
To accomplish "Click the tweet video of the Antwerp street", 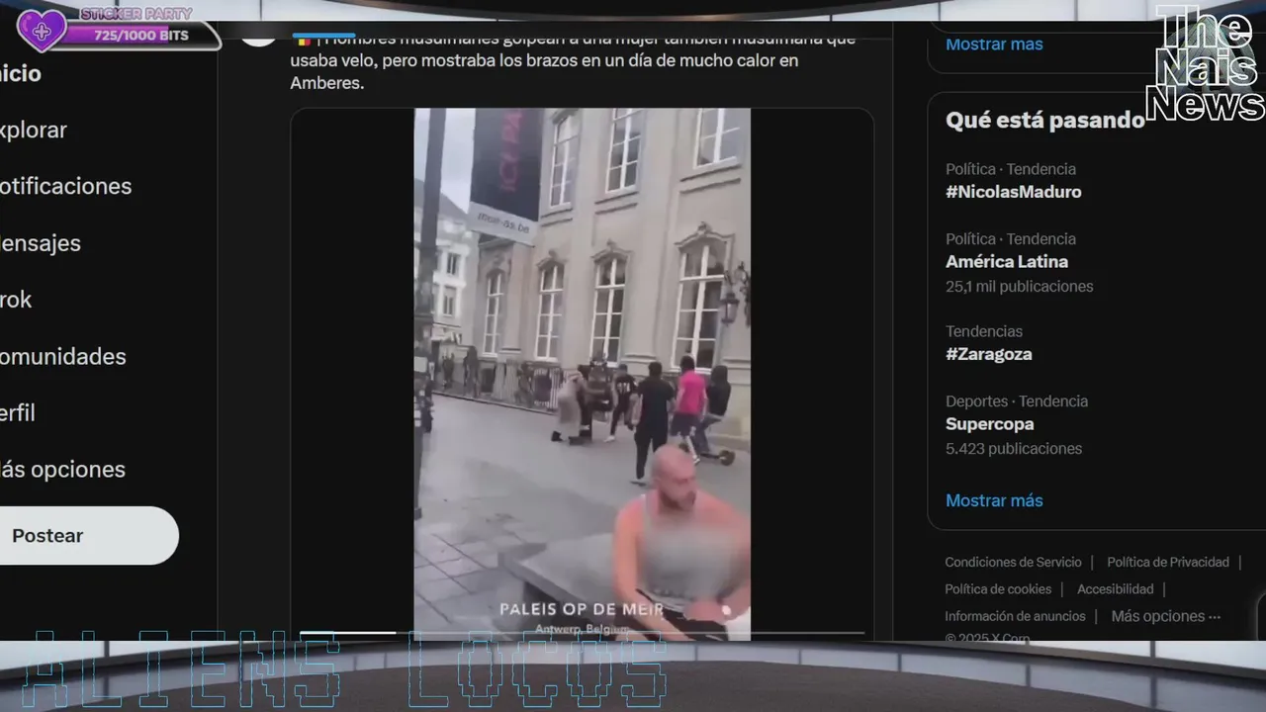I will tap(582, 374).
